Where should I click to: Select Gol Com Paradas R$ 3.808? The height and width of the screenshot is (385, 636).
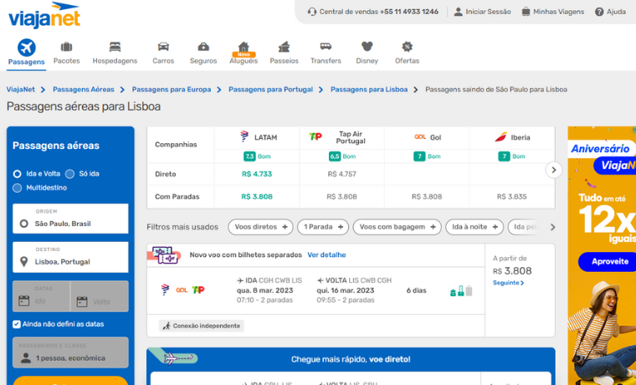click(427, 197)
